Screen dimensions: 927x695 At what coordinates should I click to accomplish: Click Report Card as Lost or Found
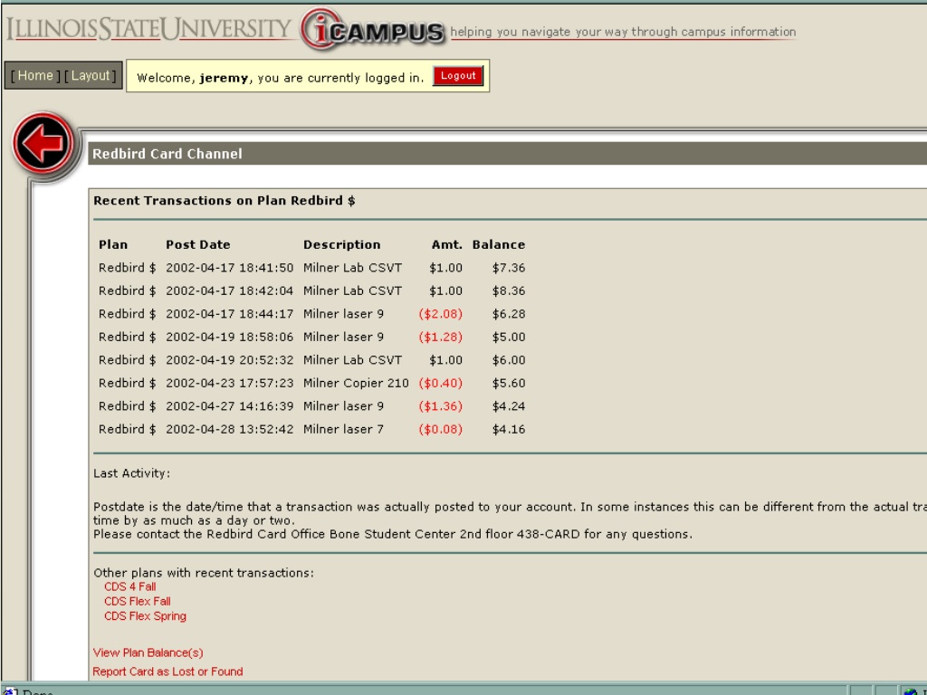pyautogui.click(x=167, y=672)
